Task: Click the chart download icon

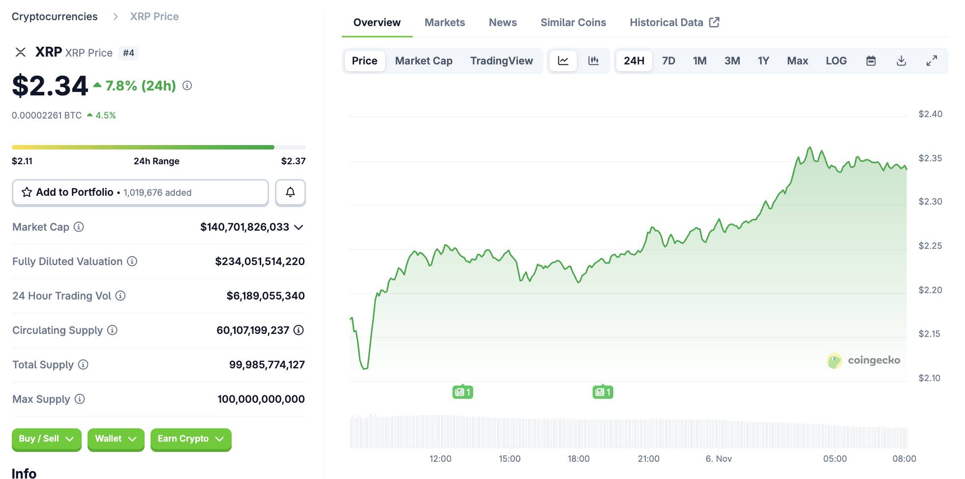Action: pos(902,60)
